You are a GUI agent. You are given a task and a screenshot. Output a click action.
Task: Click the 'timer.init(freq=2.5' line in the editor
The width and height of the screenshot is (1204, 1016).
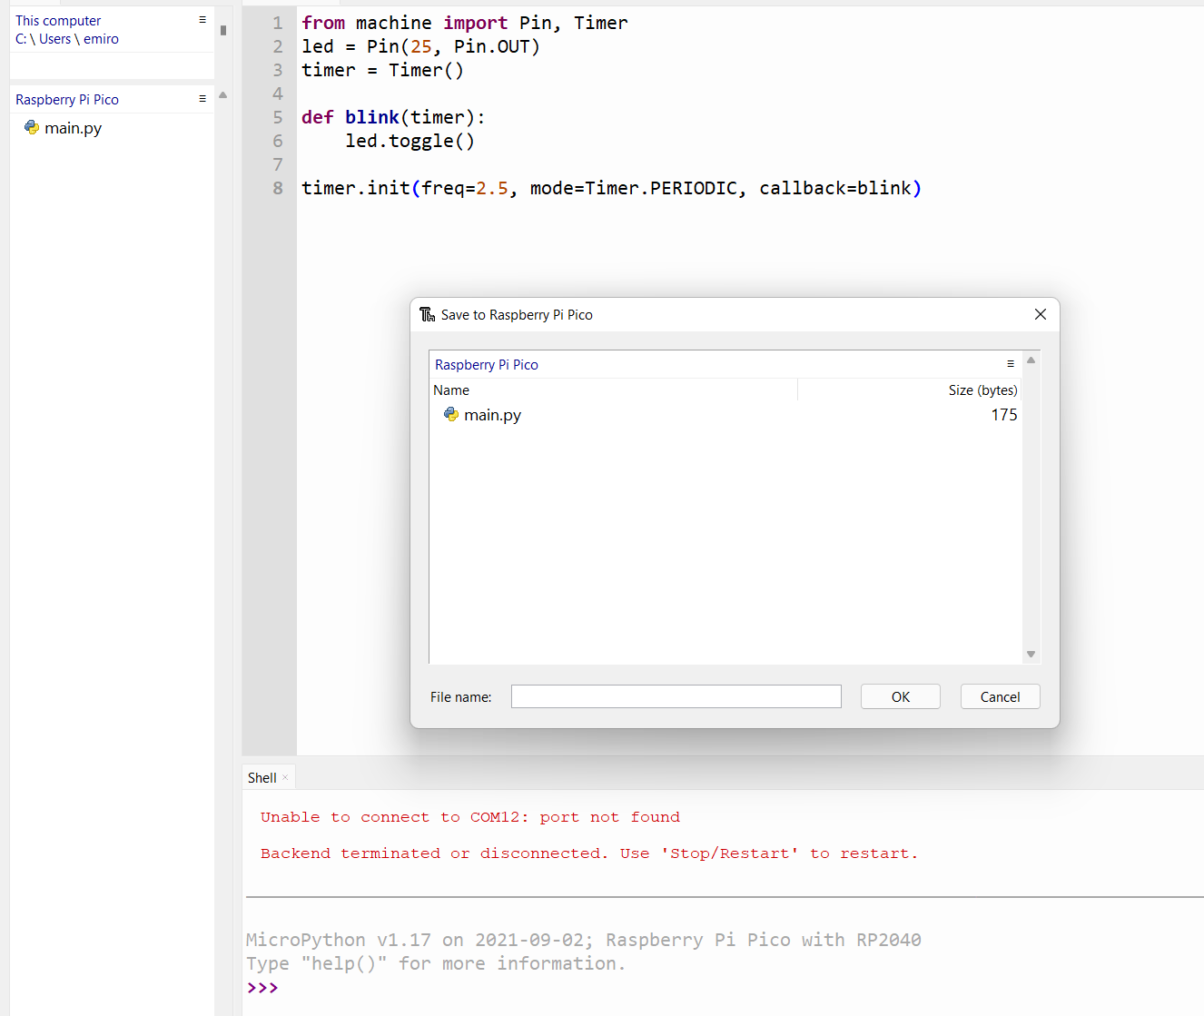click(x=611, y=188)
